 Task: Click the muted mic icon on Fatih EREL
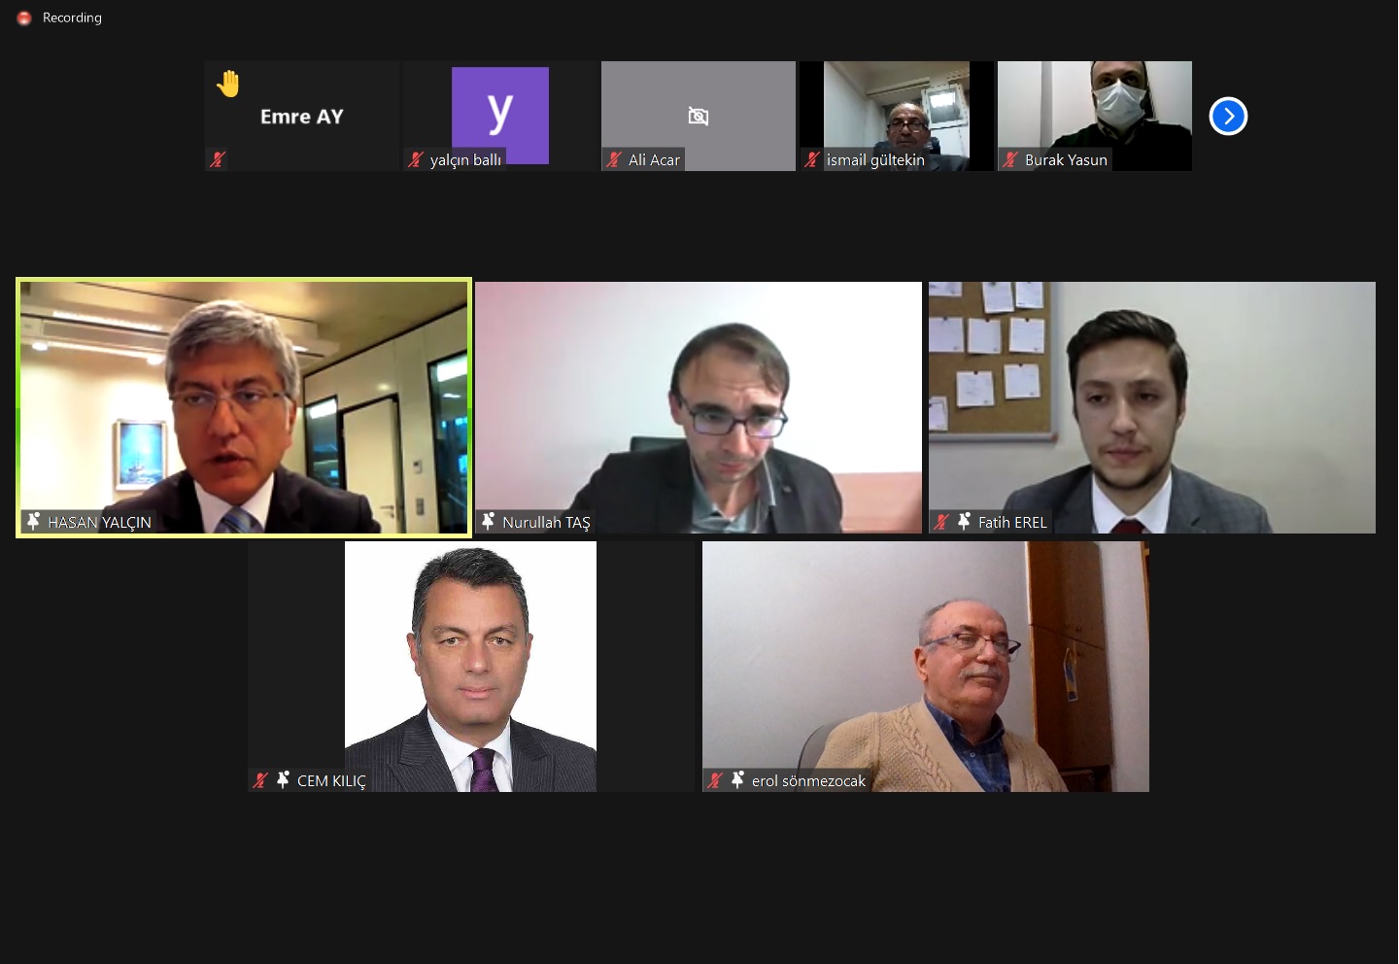940,522
